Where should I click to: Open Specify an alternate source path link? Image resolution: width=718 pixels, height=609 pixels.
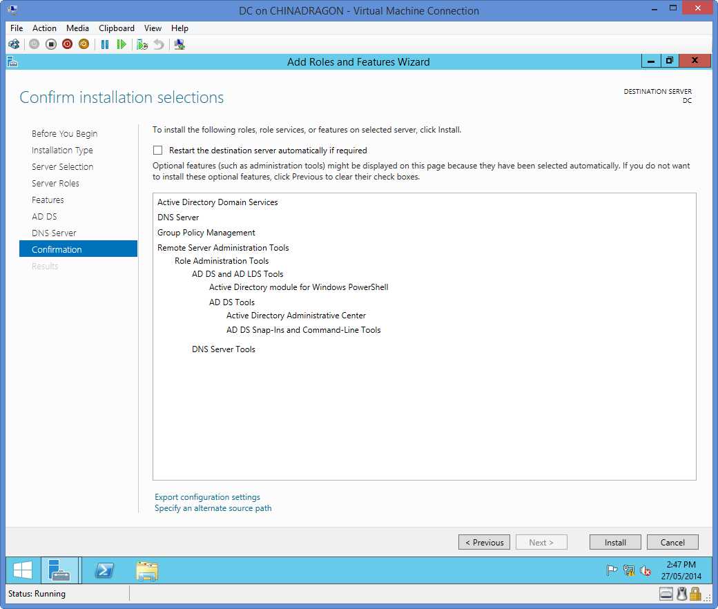point(213,507)
